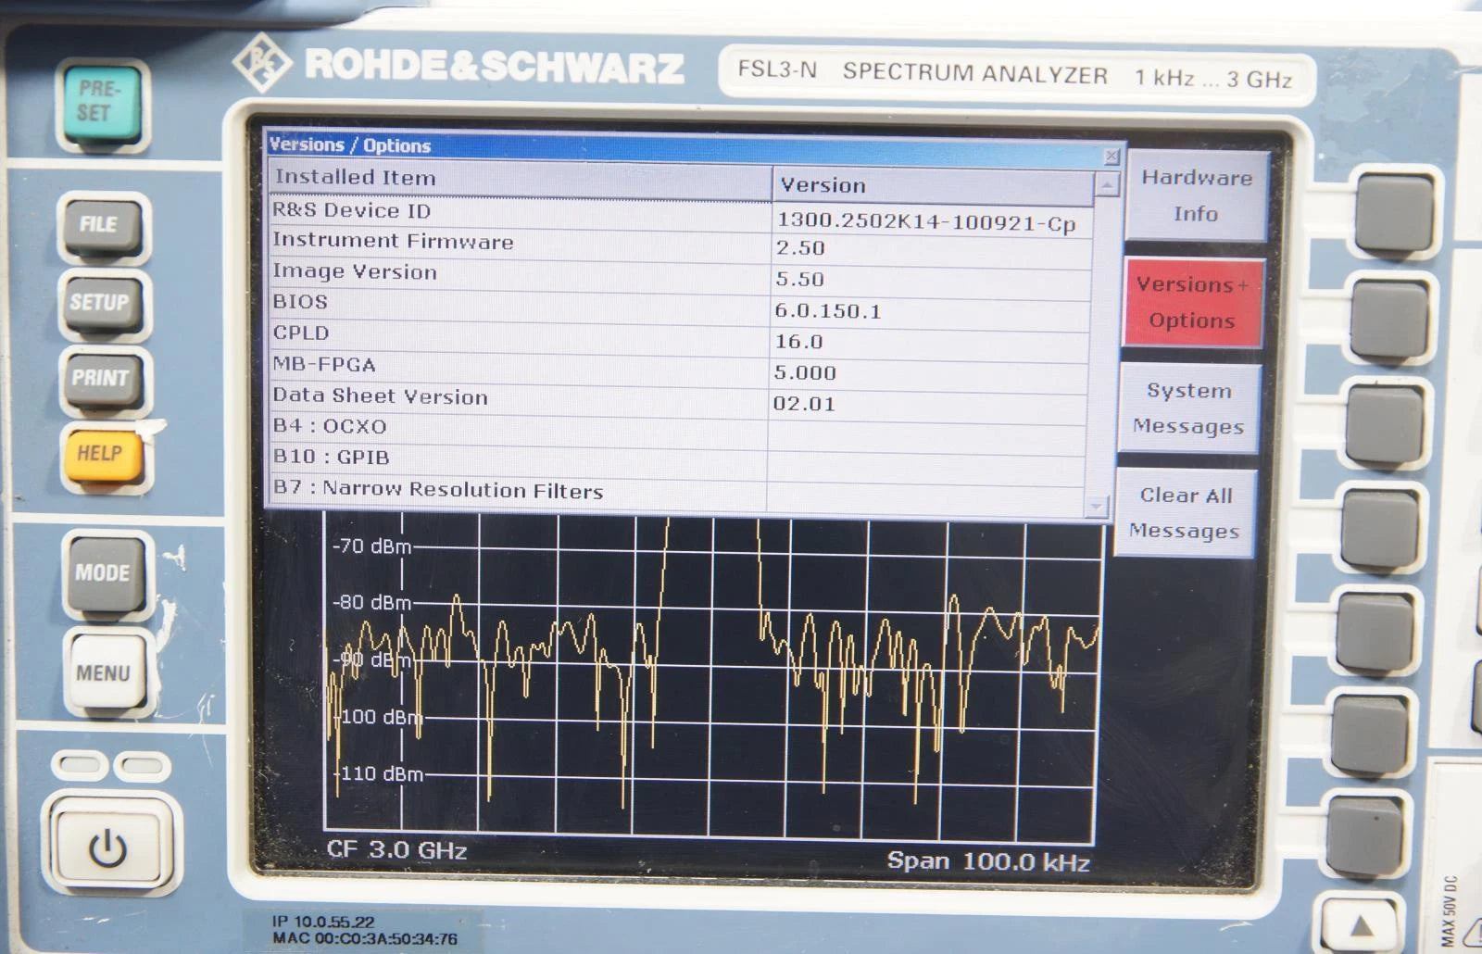Push the green PRESET hardware key

point(103,103)
